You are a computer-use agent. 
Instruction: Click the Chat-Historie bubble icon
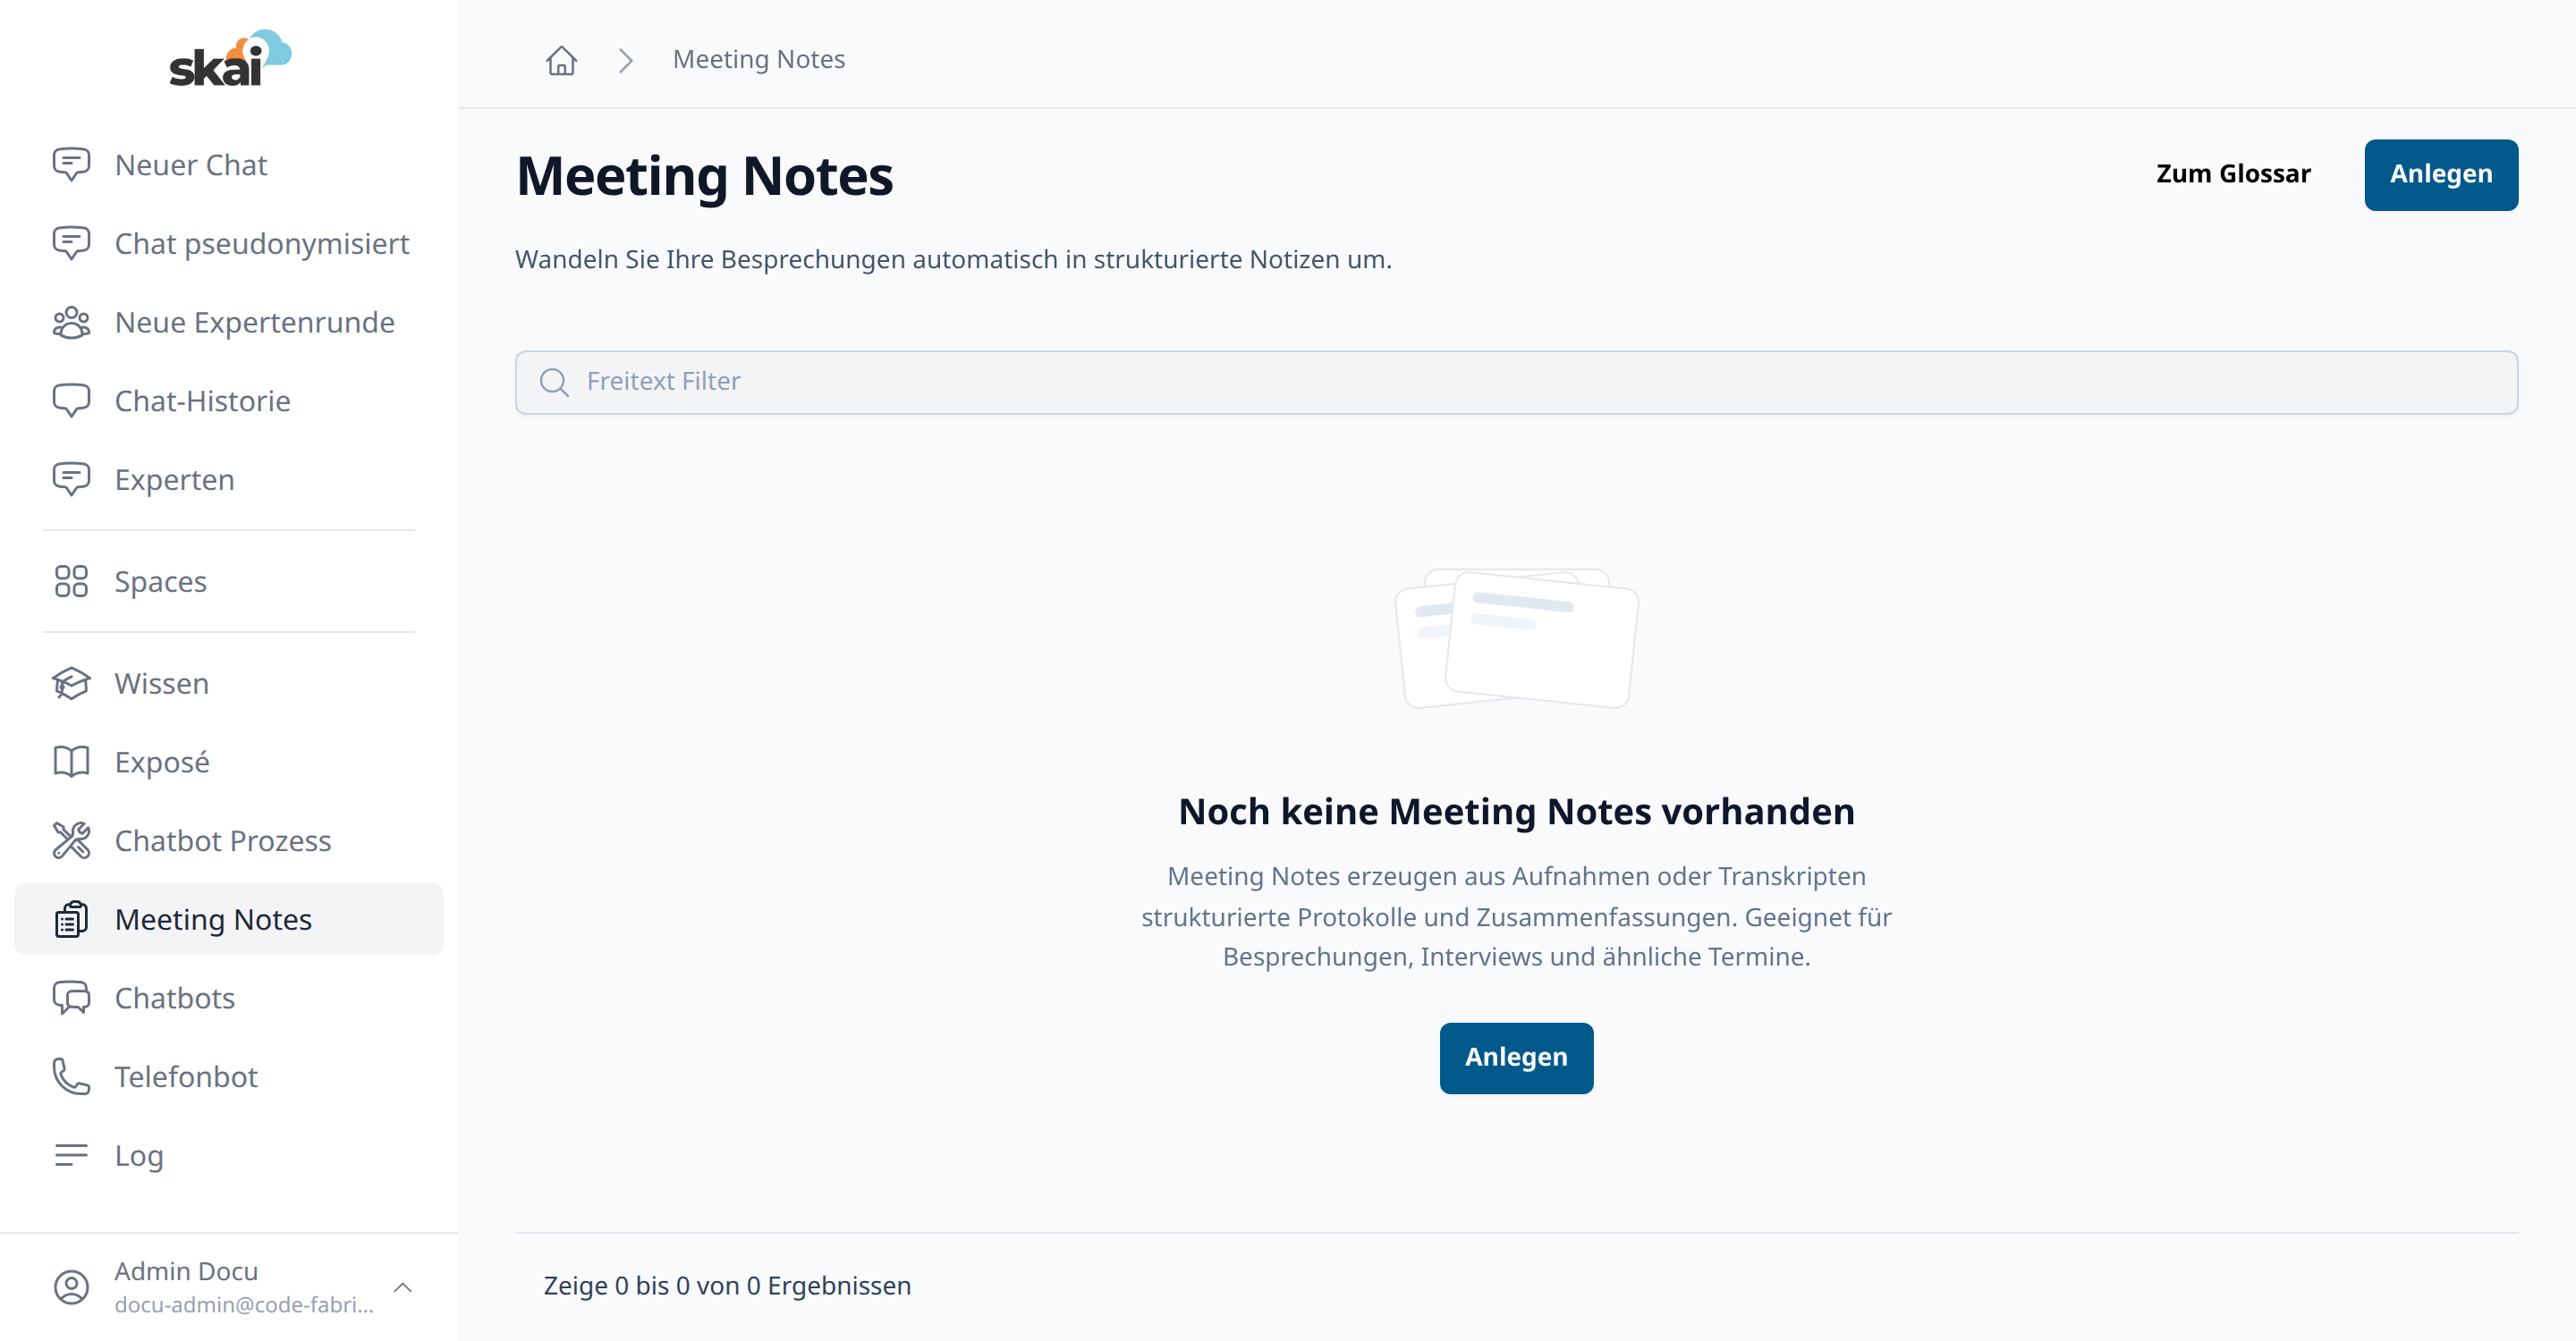(71, 401)
